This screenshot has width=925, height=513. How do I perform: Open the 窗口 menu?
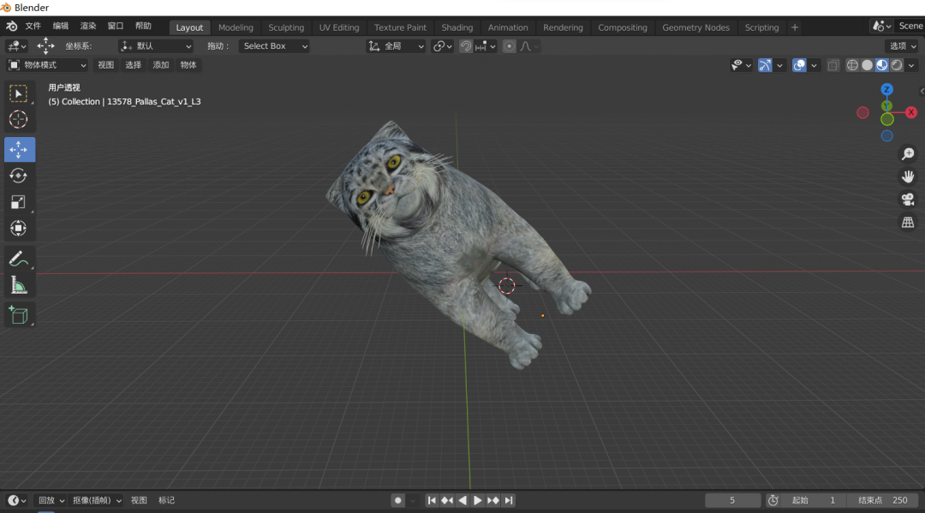(x=116, y=27)
